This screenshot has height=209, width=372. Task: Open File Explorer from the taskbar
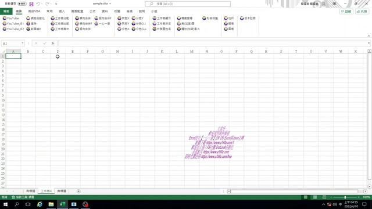coord(51,204)
